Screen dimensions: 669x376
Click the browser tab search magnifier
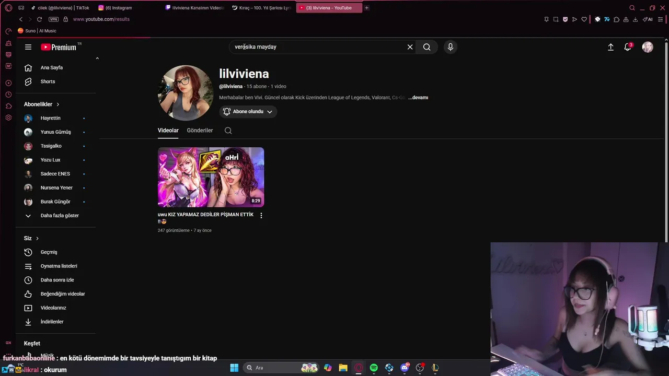(x=632, y=8)
